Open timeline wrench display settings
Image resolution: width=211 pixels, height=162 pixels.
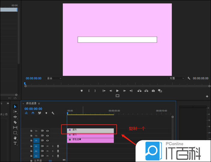(53, 113)
